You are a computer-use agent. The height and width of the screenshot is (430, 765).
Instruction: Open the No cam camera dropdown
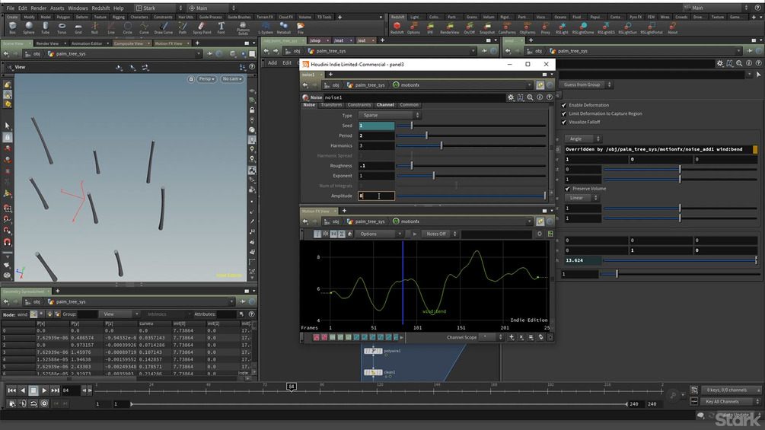[x=231, y=79]
